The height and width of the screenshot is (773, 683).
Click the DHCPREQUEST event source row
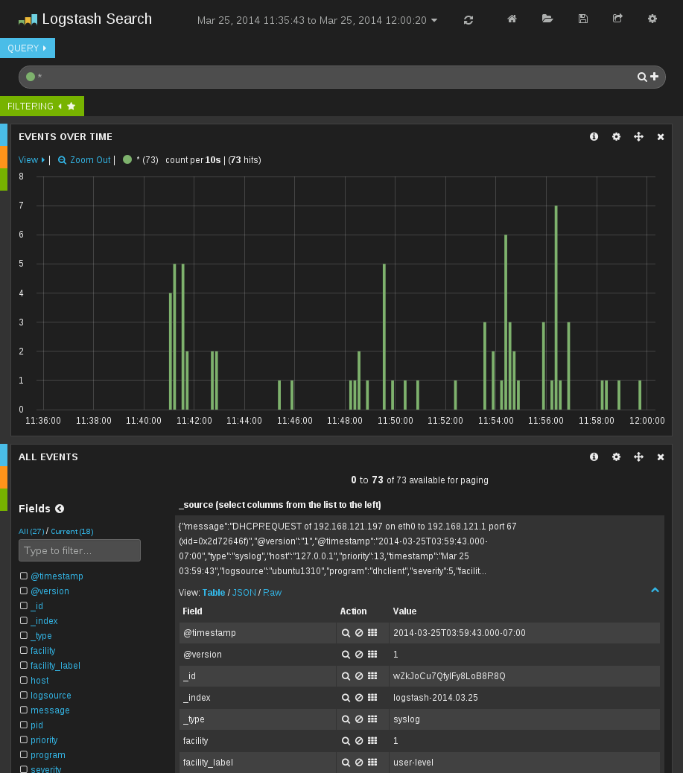click(419, 549)
